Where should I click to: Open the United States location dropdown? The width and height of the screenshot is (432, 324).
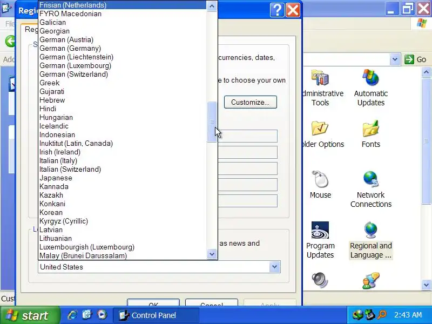click(x=274, y=267)
